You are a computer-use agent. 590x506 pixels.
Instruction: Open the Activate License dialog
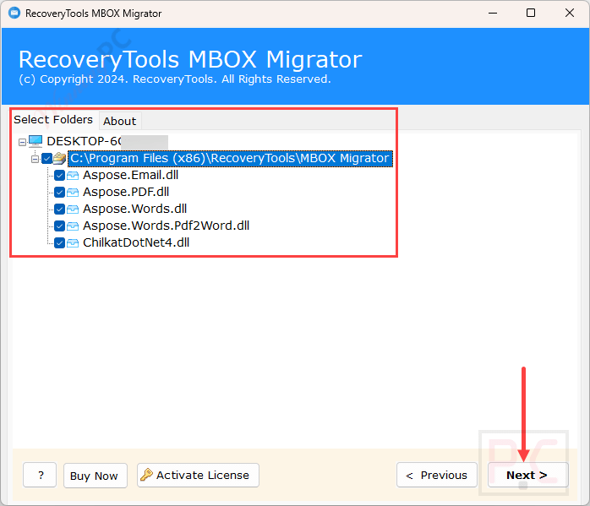pos(198,476)
